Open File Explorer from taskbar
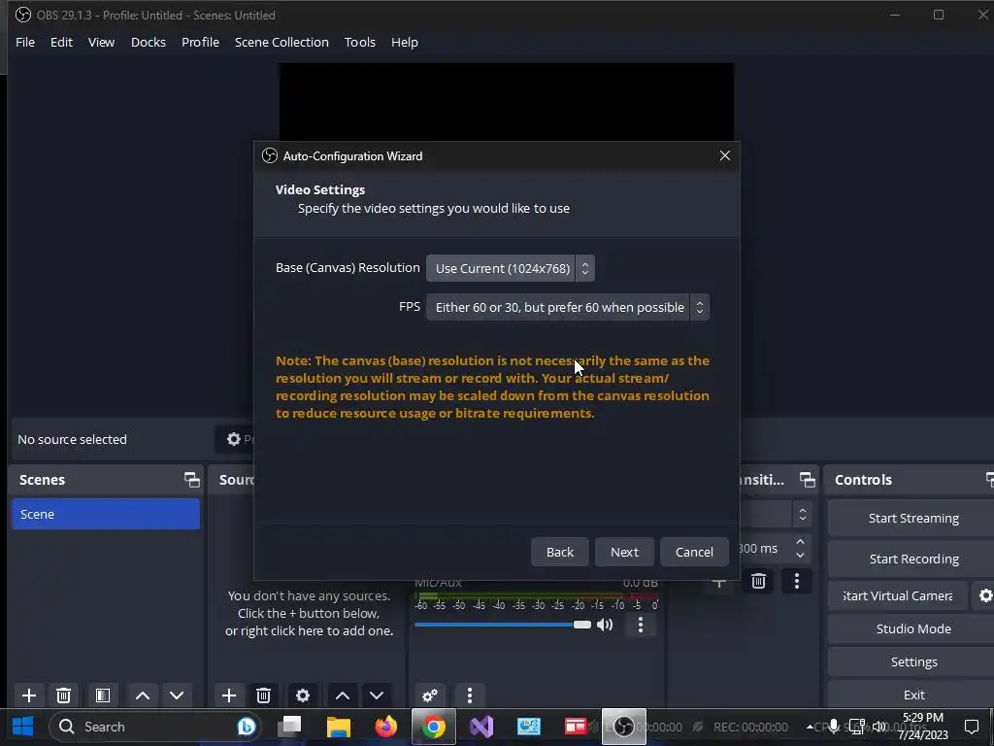Viewport: 994px width, 746px height. (x=339, y=727)
